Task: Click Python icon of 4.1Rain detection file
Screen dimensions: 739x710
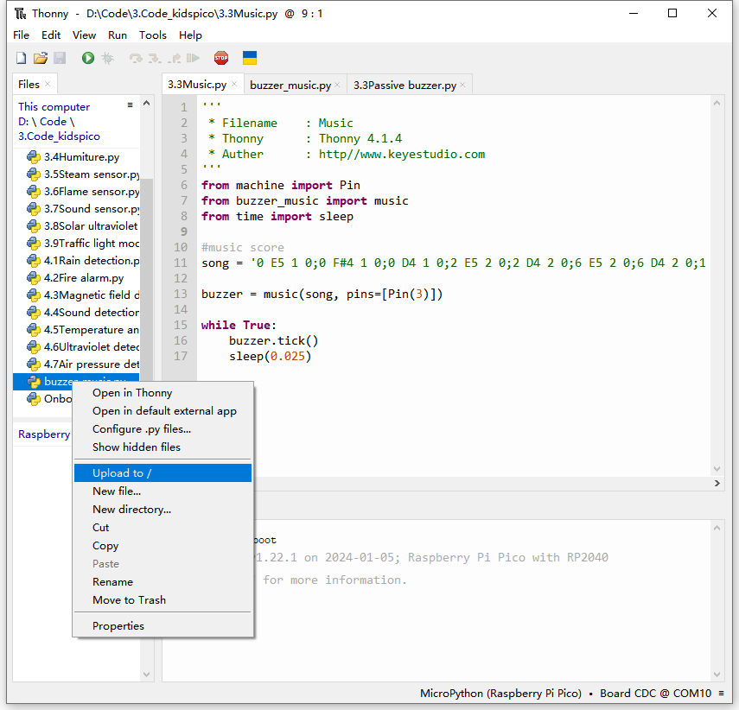Action: [x=34, y=261]
